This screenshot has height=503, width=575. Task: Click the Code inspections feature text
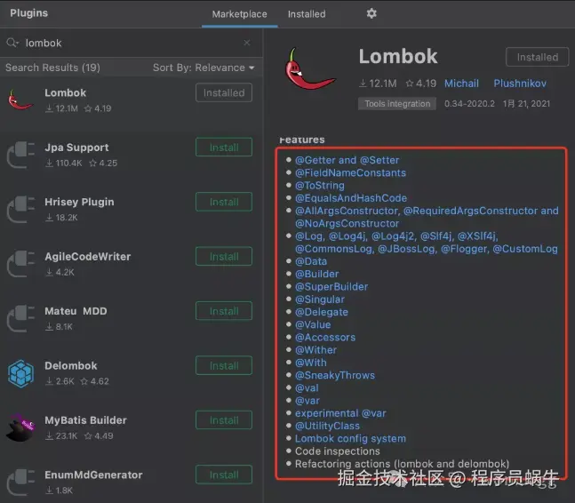click(338, 451)
